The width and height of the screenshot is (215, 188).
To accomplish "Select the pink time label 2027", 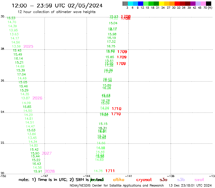I will 47,153.
